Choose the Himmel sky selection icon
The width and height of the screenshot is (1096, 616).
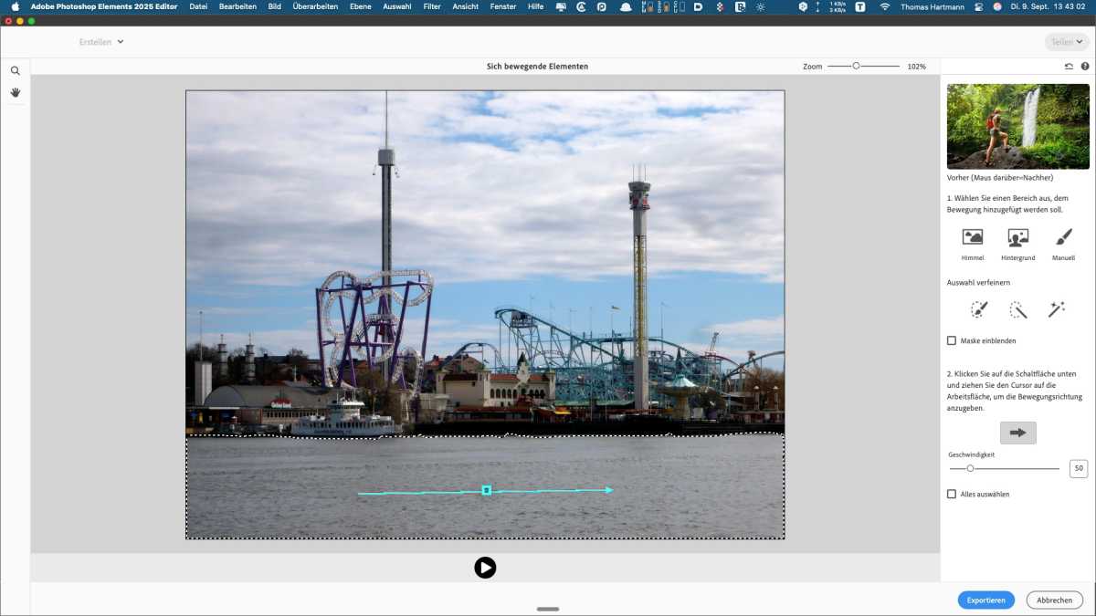coord(973,237)
